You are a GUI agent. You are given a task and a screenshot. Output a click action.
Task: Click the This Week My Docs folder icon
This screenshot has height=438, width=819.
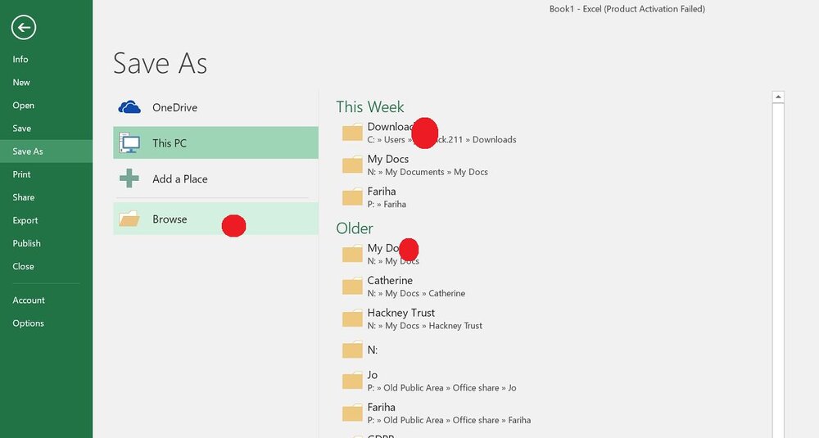(x=352, y=165)
